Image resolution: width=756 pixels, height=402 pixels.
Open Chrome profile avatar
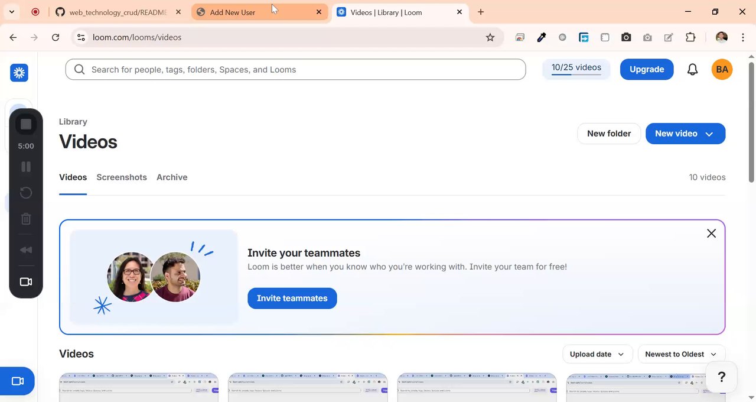click(x=722, y=37)
